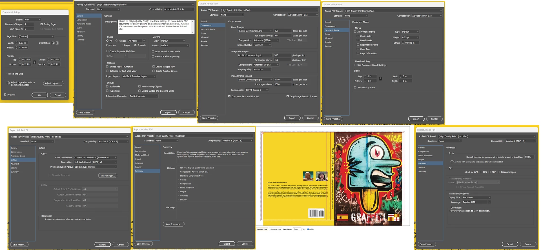The height and width of the screenshot is (250, 541).
Task: Click the Adjust Layout... button
Action: pos(53,83)
